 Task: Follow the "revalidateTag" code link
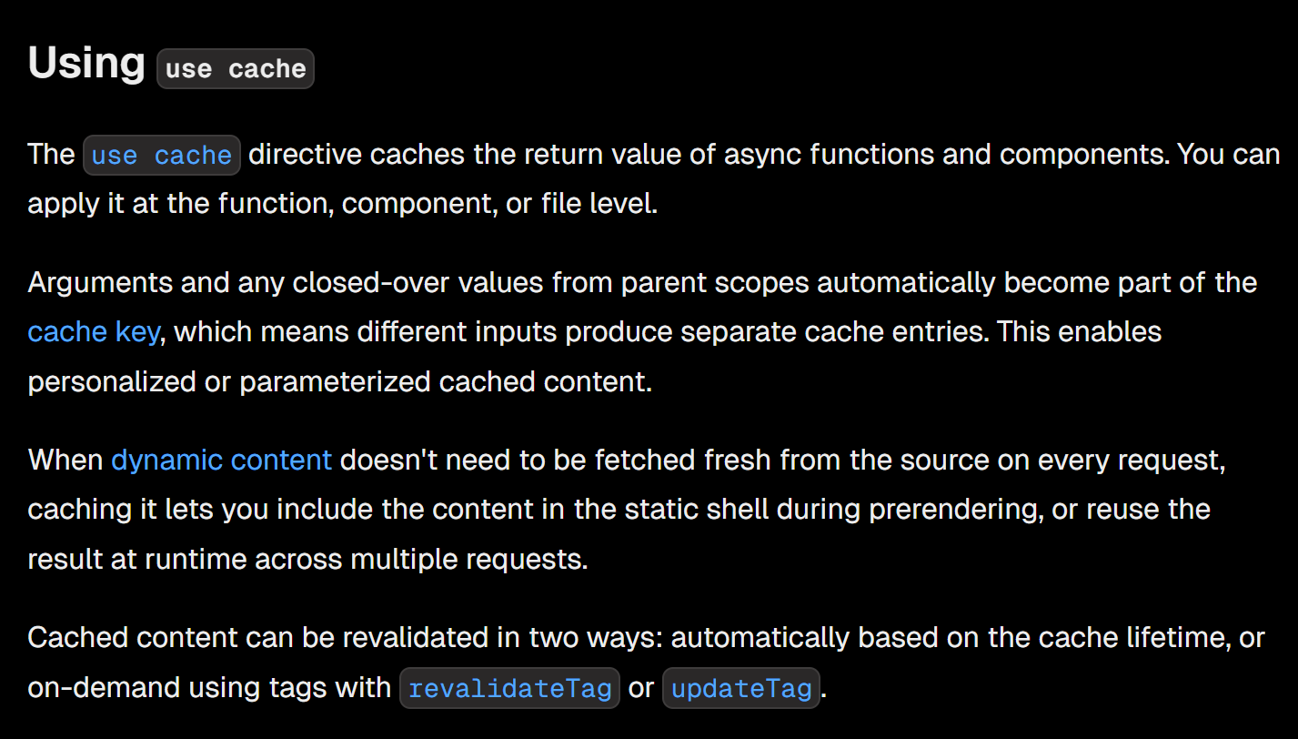click(509, 689)
